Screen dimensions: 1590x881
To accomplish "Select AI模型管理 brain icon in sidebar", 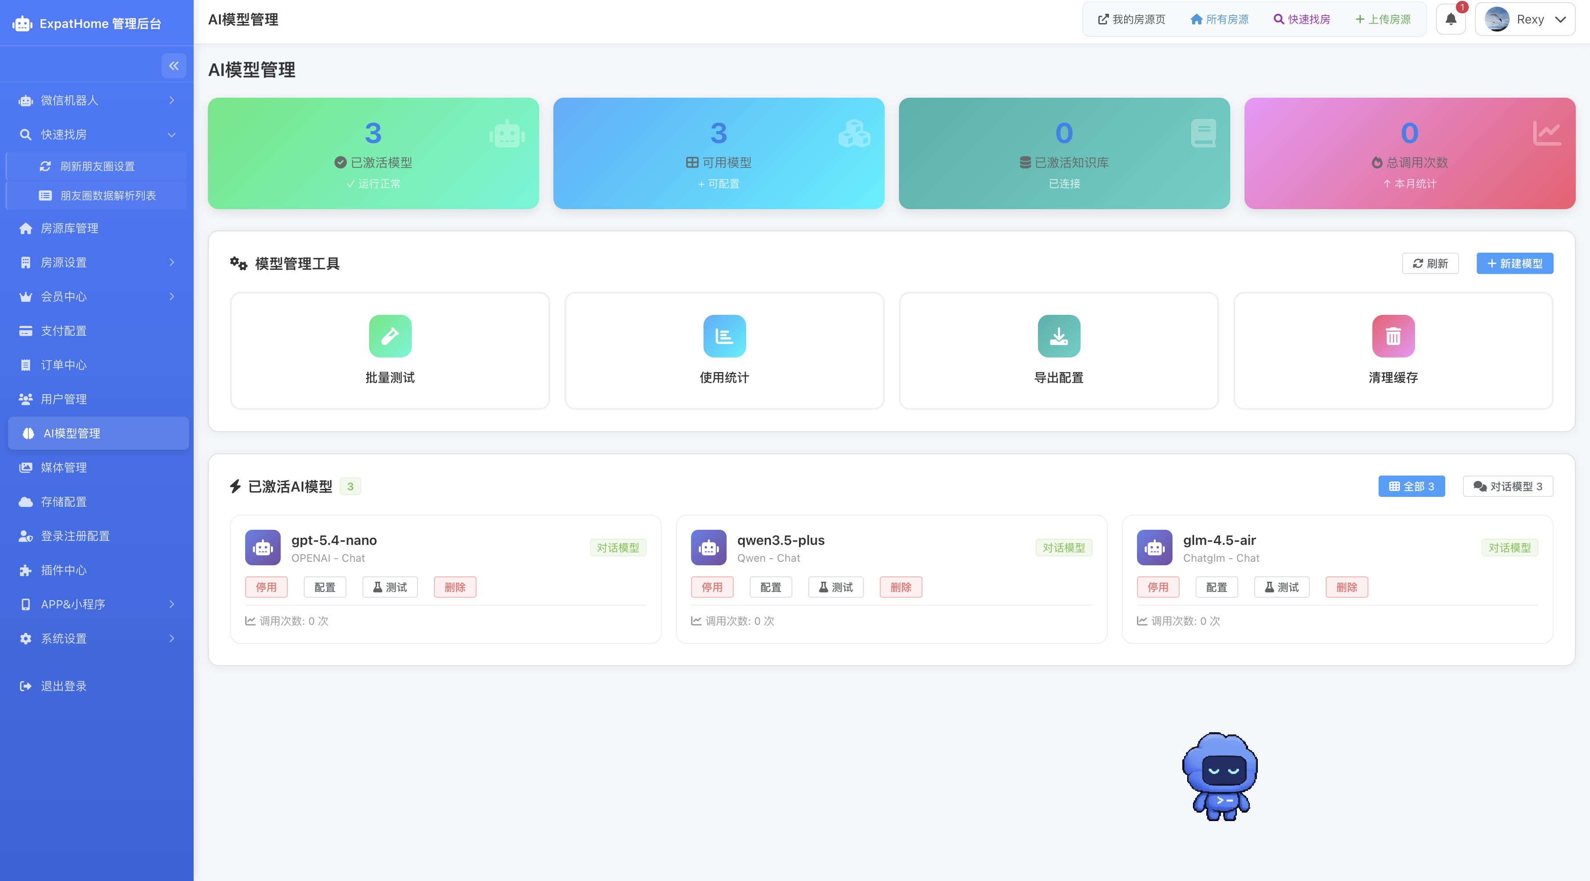I will (28, 433).
